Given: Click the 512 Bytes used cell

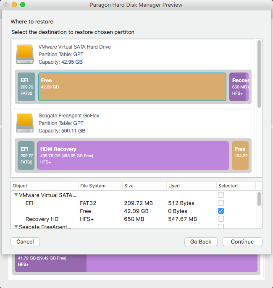Looking at the screenshot, I should pos(181,203).
